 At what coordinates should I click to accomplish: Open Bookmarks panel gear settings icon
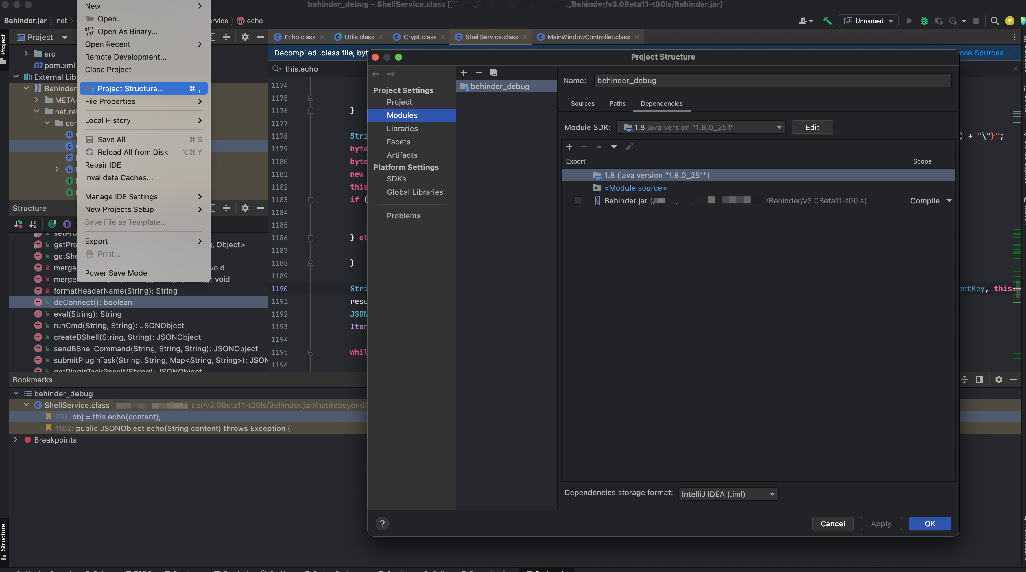point(999,380)
